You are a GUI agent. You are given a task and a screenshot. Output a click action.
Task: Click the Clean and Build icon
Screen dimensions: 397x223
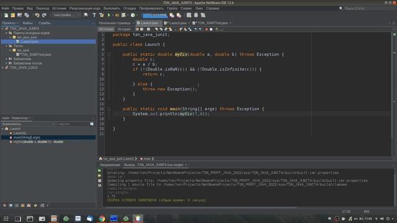point(101,15)
